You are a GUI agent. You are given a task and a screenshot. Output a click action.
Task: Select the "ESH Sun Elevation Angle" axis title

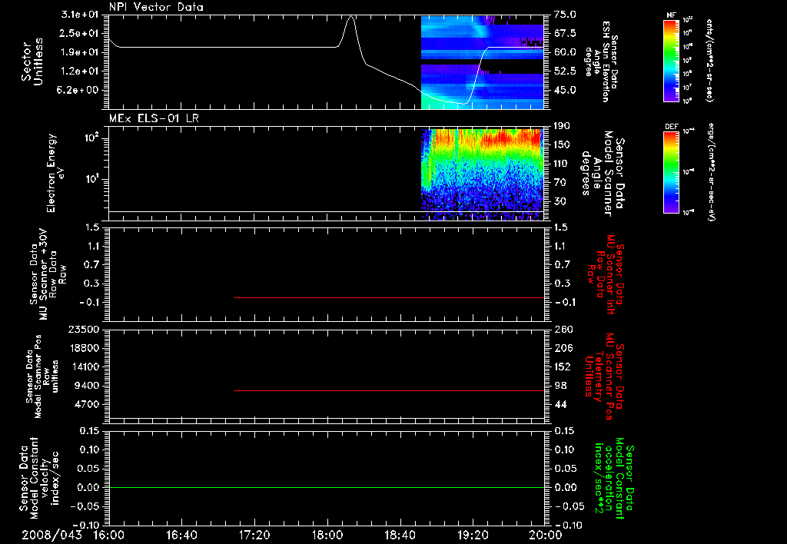601,61
